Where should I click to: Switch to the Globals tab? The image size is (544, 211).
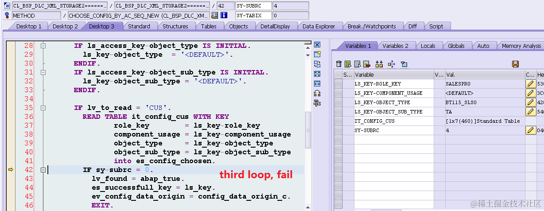pos(456,46)
